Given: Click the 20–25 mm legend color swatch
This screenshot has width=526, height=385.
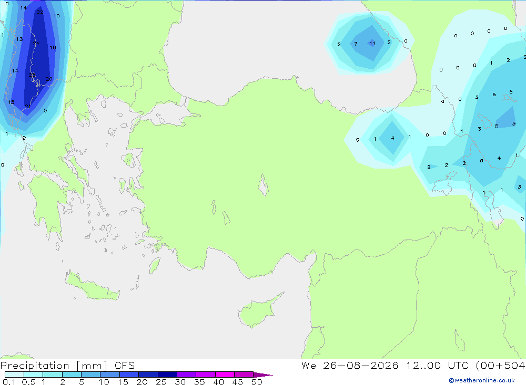Looking at the screenshot, I should click(x=148, y=374).
